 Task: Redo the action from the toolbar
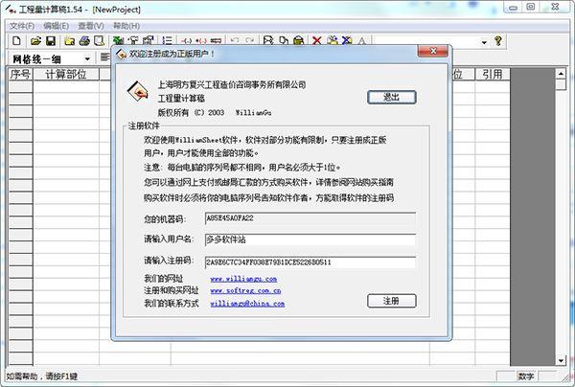click(x=250, y=40)
